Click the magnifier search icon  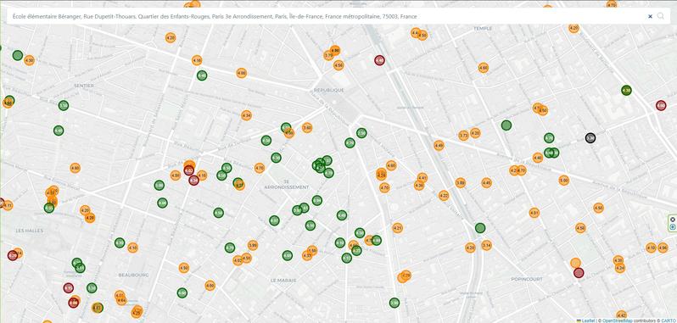[661, 16]
